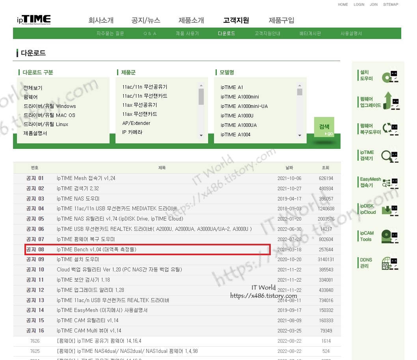Open ipTIME 공유기 펌웨어 14.16.4 post
Viewport: 417px width, 360px height.
[99, 341]
